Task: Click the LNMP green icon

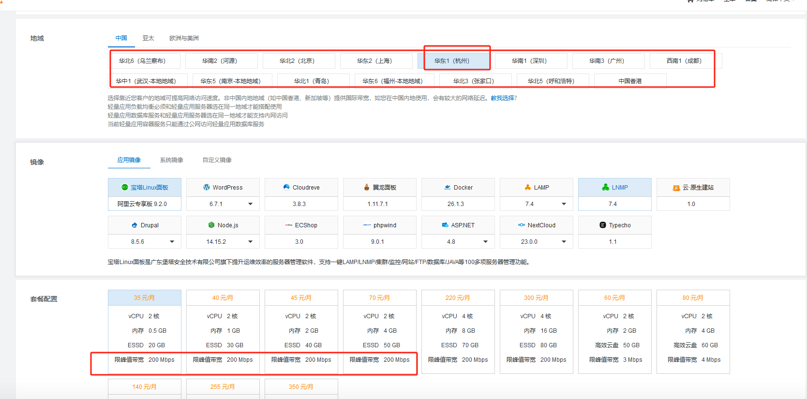Action: (x=606, y=187)
